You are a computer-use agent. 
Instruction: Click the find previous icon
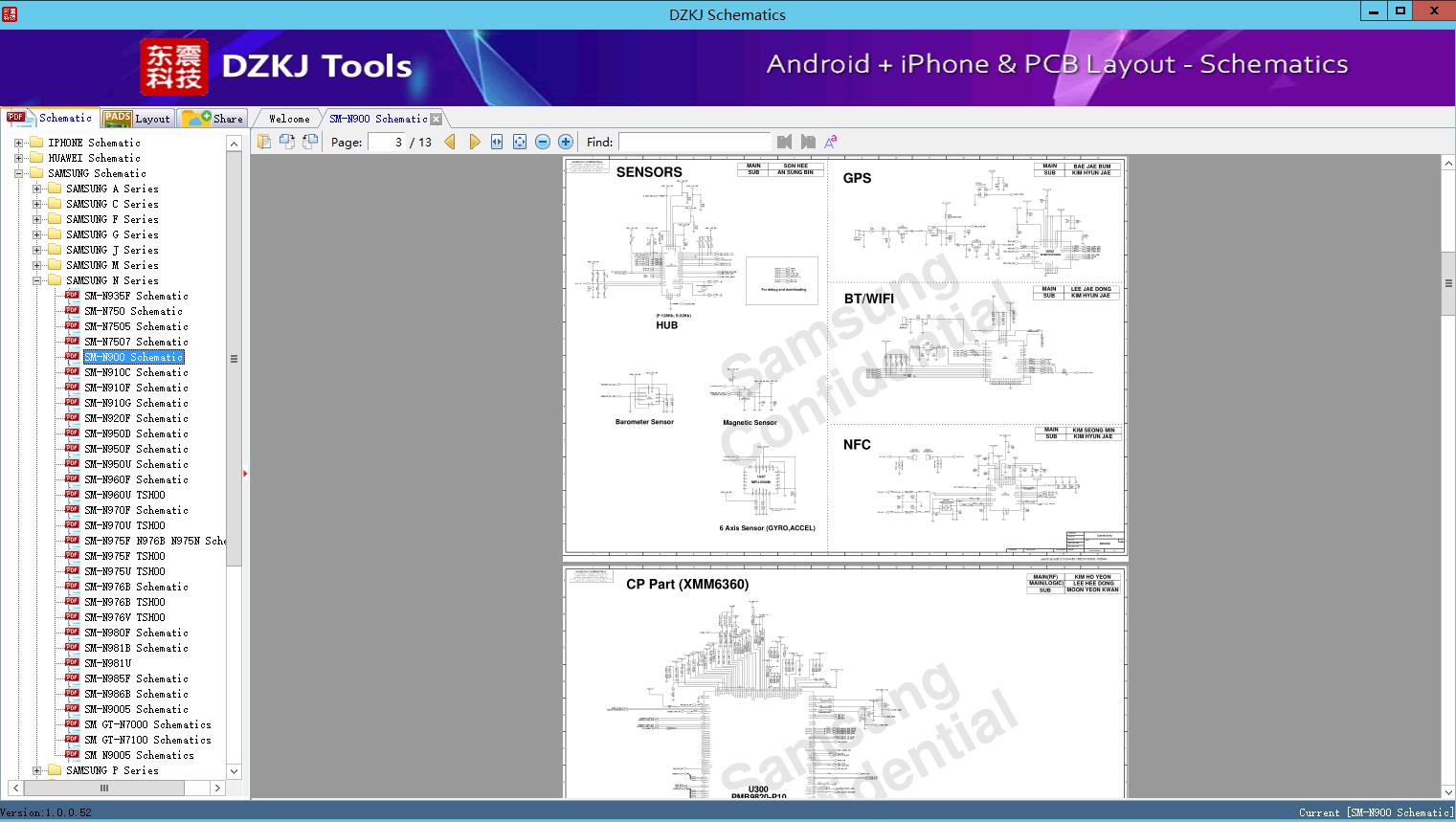tap(785, 142)
